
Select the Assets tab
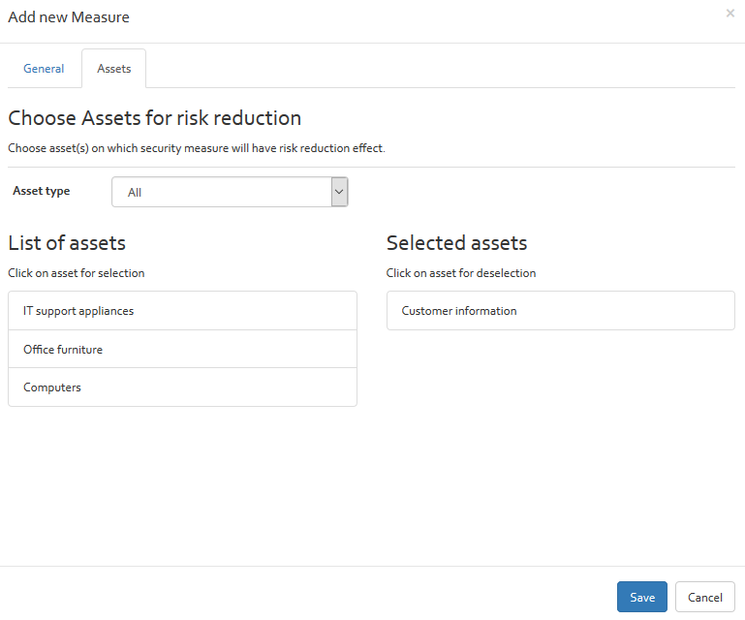114,69
